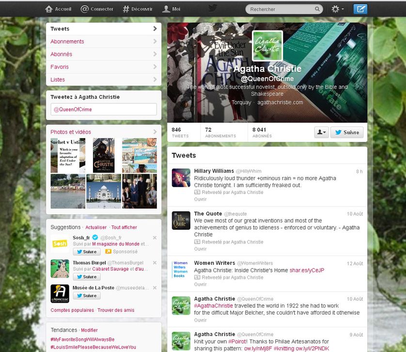The width and height of the screenshot is (406, 352).
Task: Open the Suchet v Ustinov photo thumbnail
Action: 68,155
